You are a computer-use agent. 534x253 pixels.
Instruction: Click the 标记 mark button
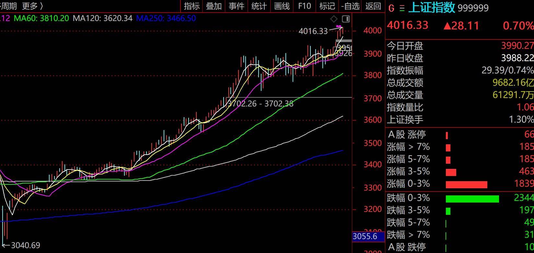point(327,6)
